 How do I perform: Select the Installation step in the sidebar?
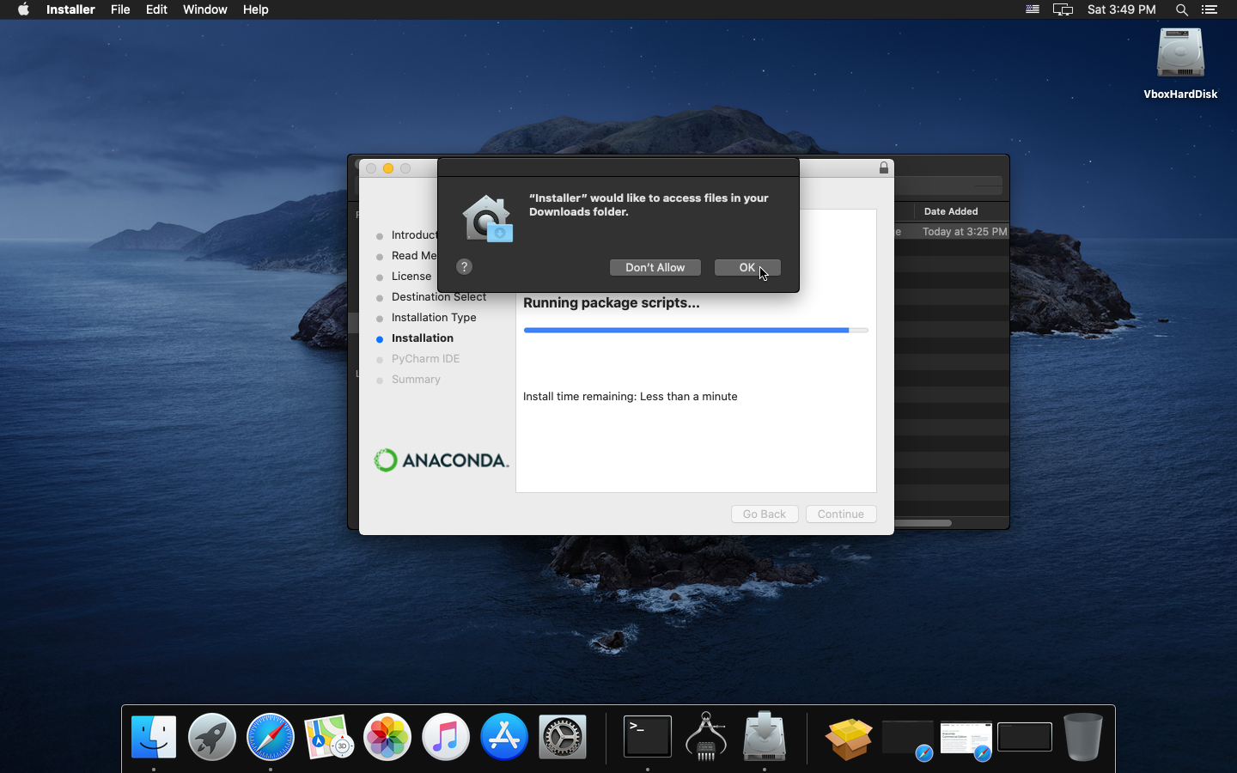pyautogui.click(x=423, y=338)
